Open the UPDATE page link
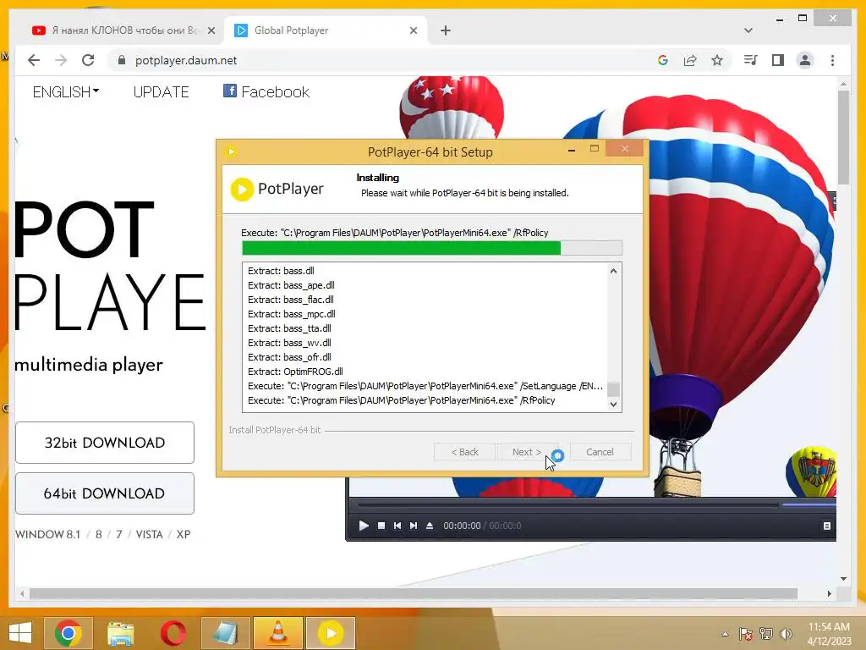 [161, 91]
